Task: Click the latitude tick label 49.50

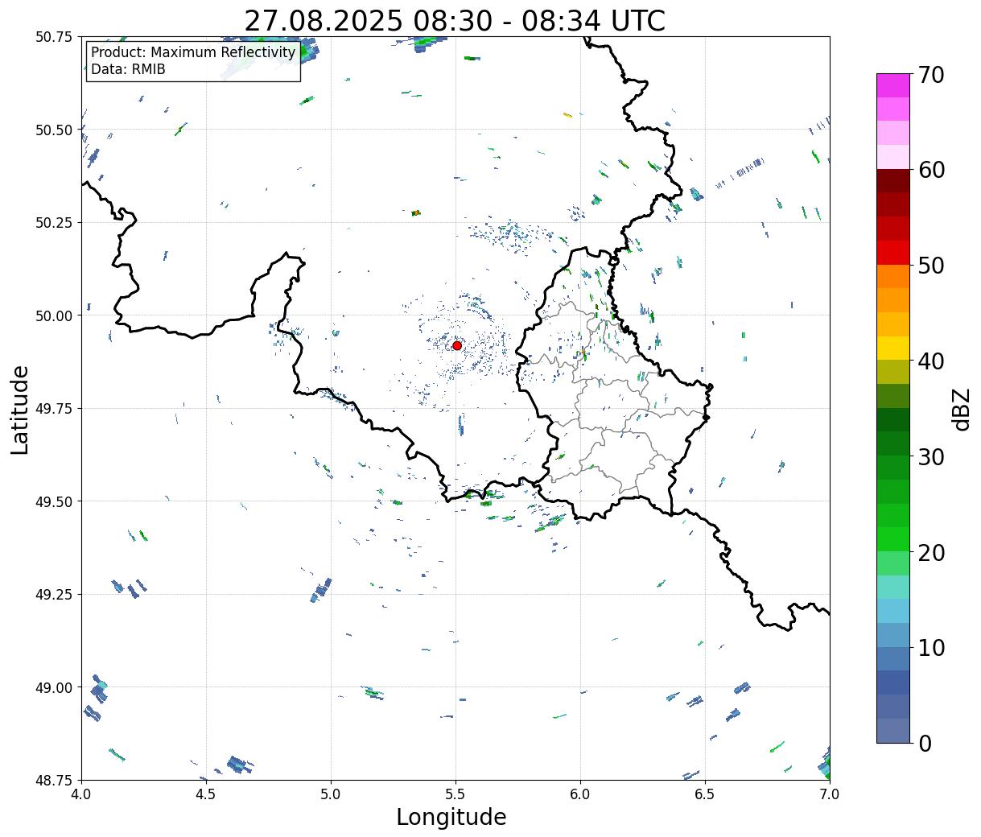Action: (x=54, y=501)
